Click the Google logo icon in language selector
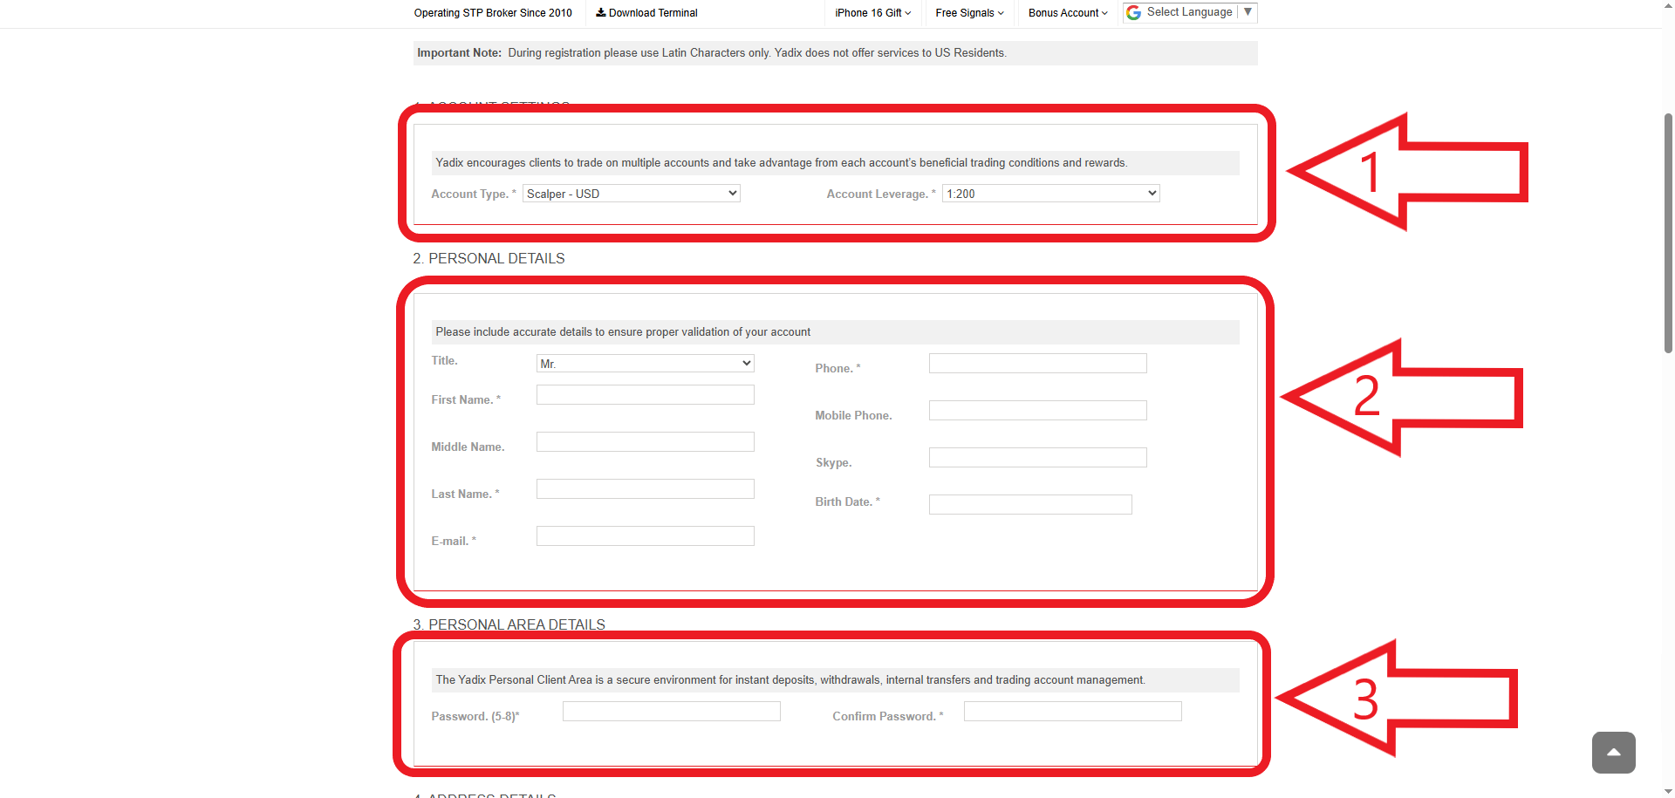Viewport: 1675px width, 798px height. pos(1134,12)
